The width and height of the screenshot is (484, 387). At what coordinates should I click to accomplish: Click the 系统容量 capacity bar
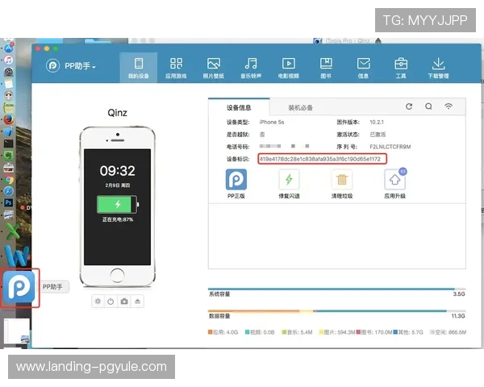coord(336,289)
